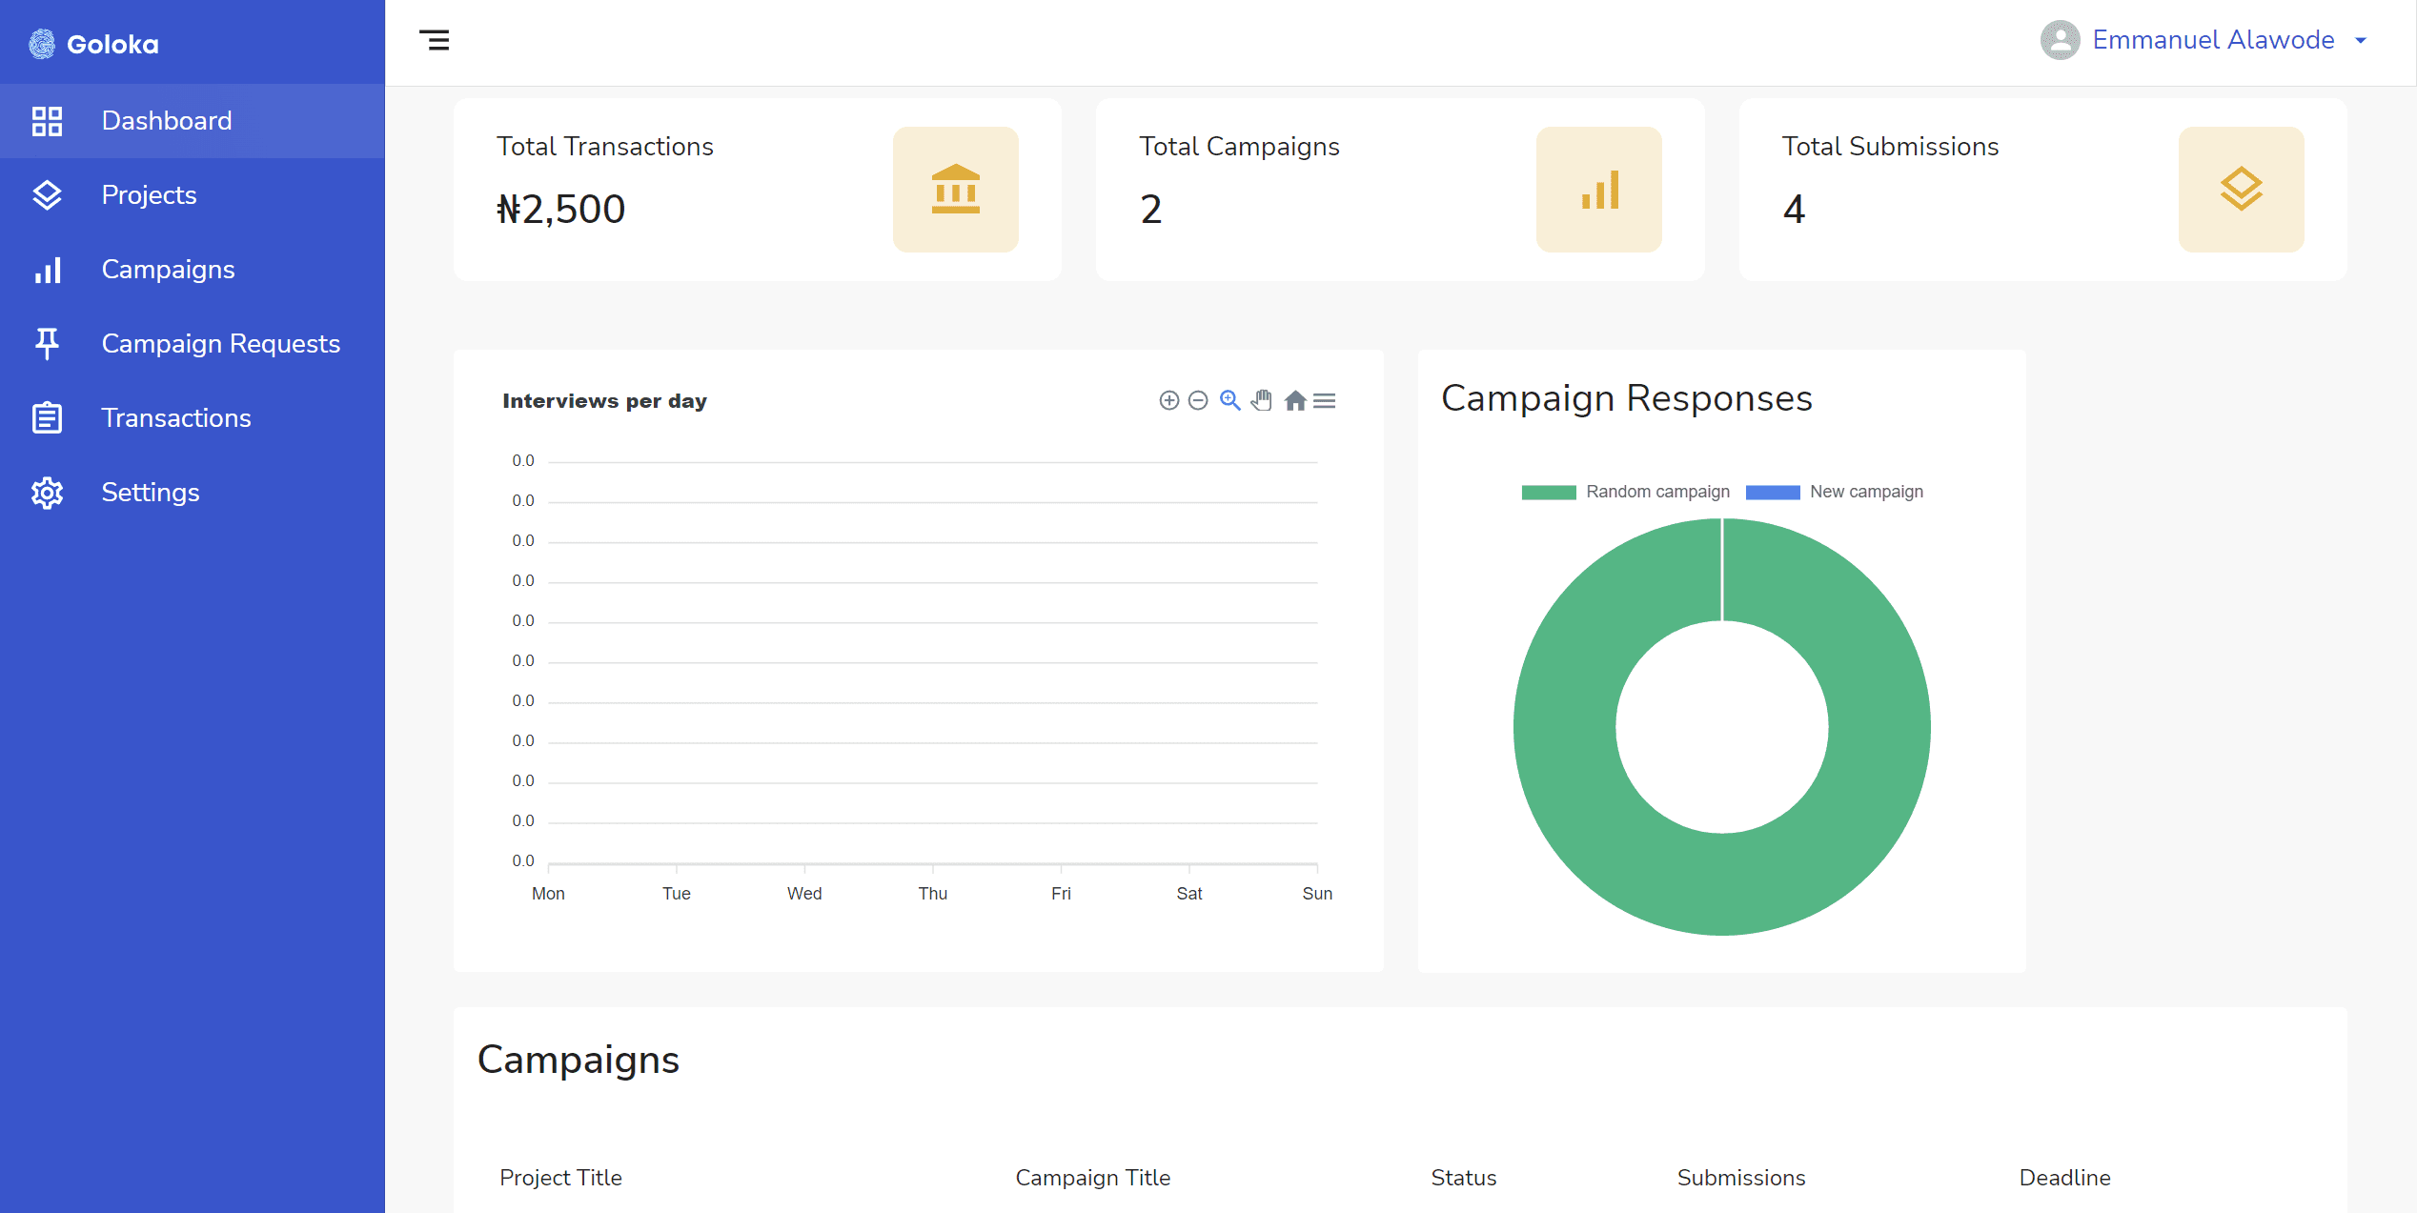Screen dimensions: 2417x1213
Task: Click the Settings gear icon
Action: click(x=47, y=492)
